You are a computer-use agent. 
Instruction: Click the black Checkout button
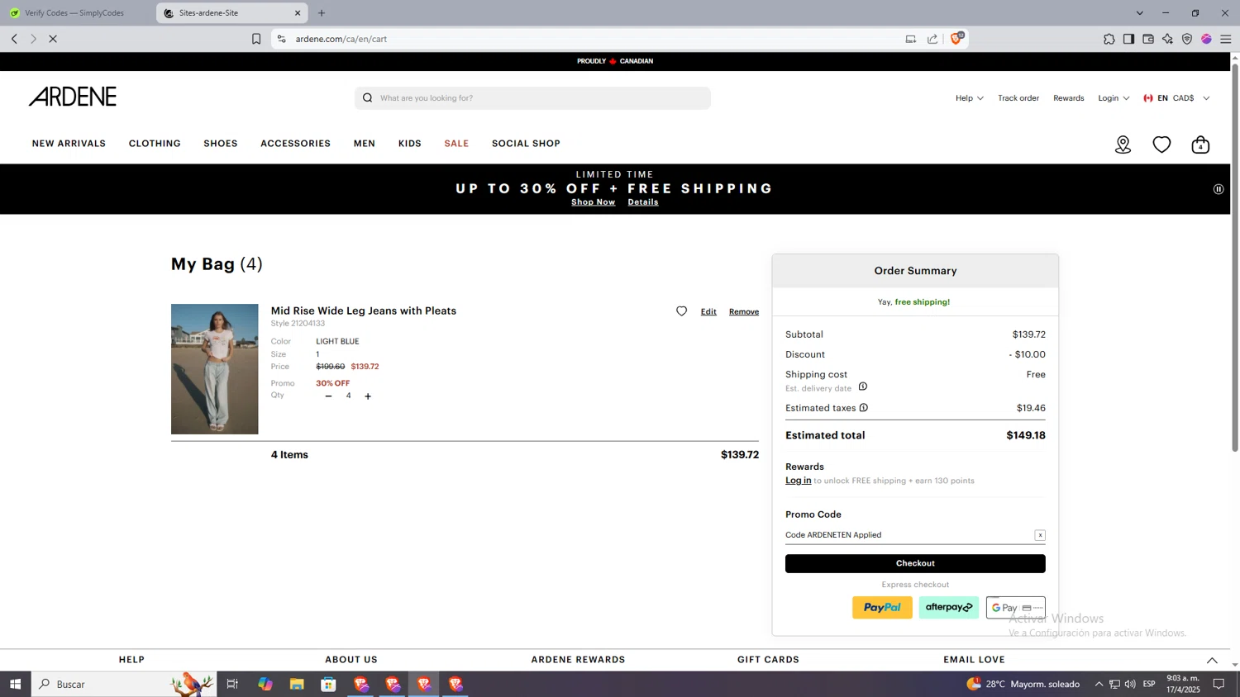coord(915,563)
